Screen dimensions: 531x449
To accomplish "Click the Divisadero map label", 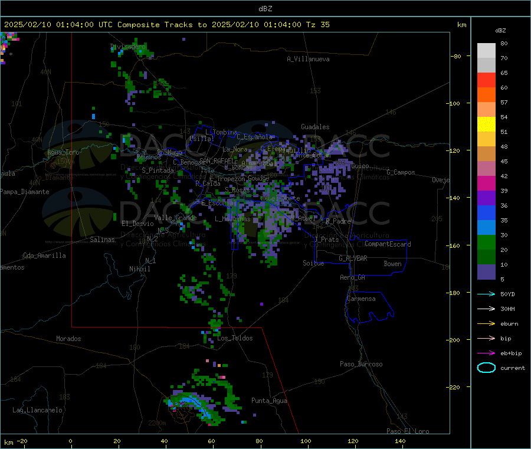I will click(128, 47).
